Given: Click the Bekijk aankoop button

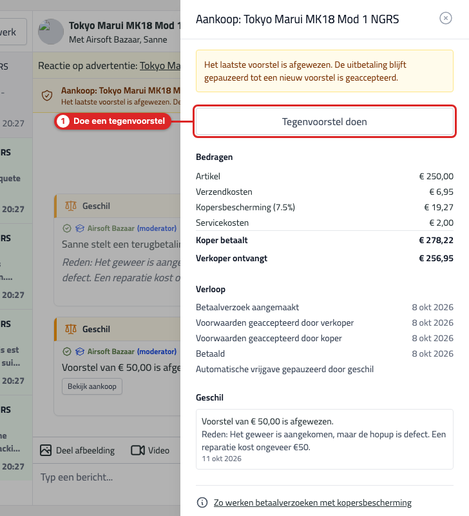Looking at the screenshot, I should pyautogui.click(x=92, y=386).
